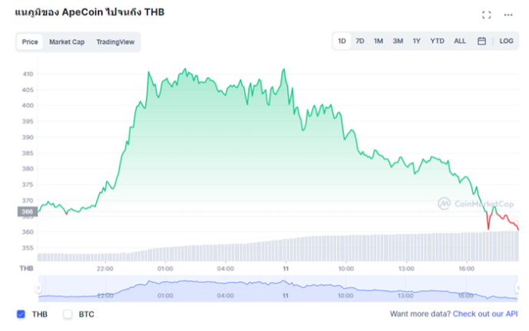Image resolution: width=529 pixels, height=331 pixels.
Task: Switch to the Price tab
Action: pos(30,42)
